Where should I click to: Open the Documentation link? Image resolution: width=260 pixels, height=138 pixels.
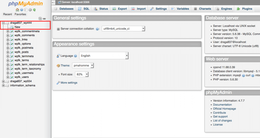[222, 105]
